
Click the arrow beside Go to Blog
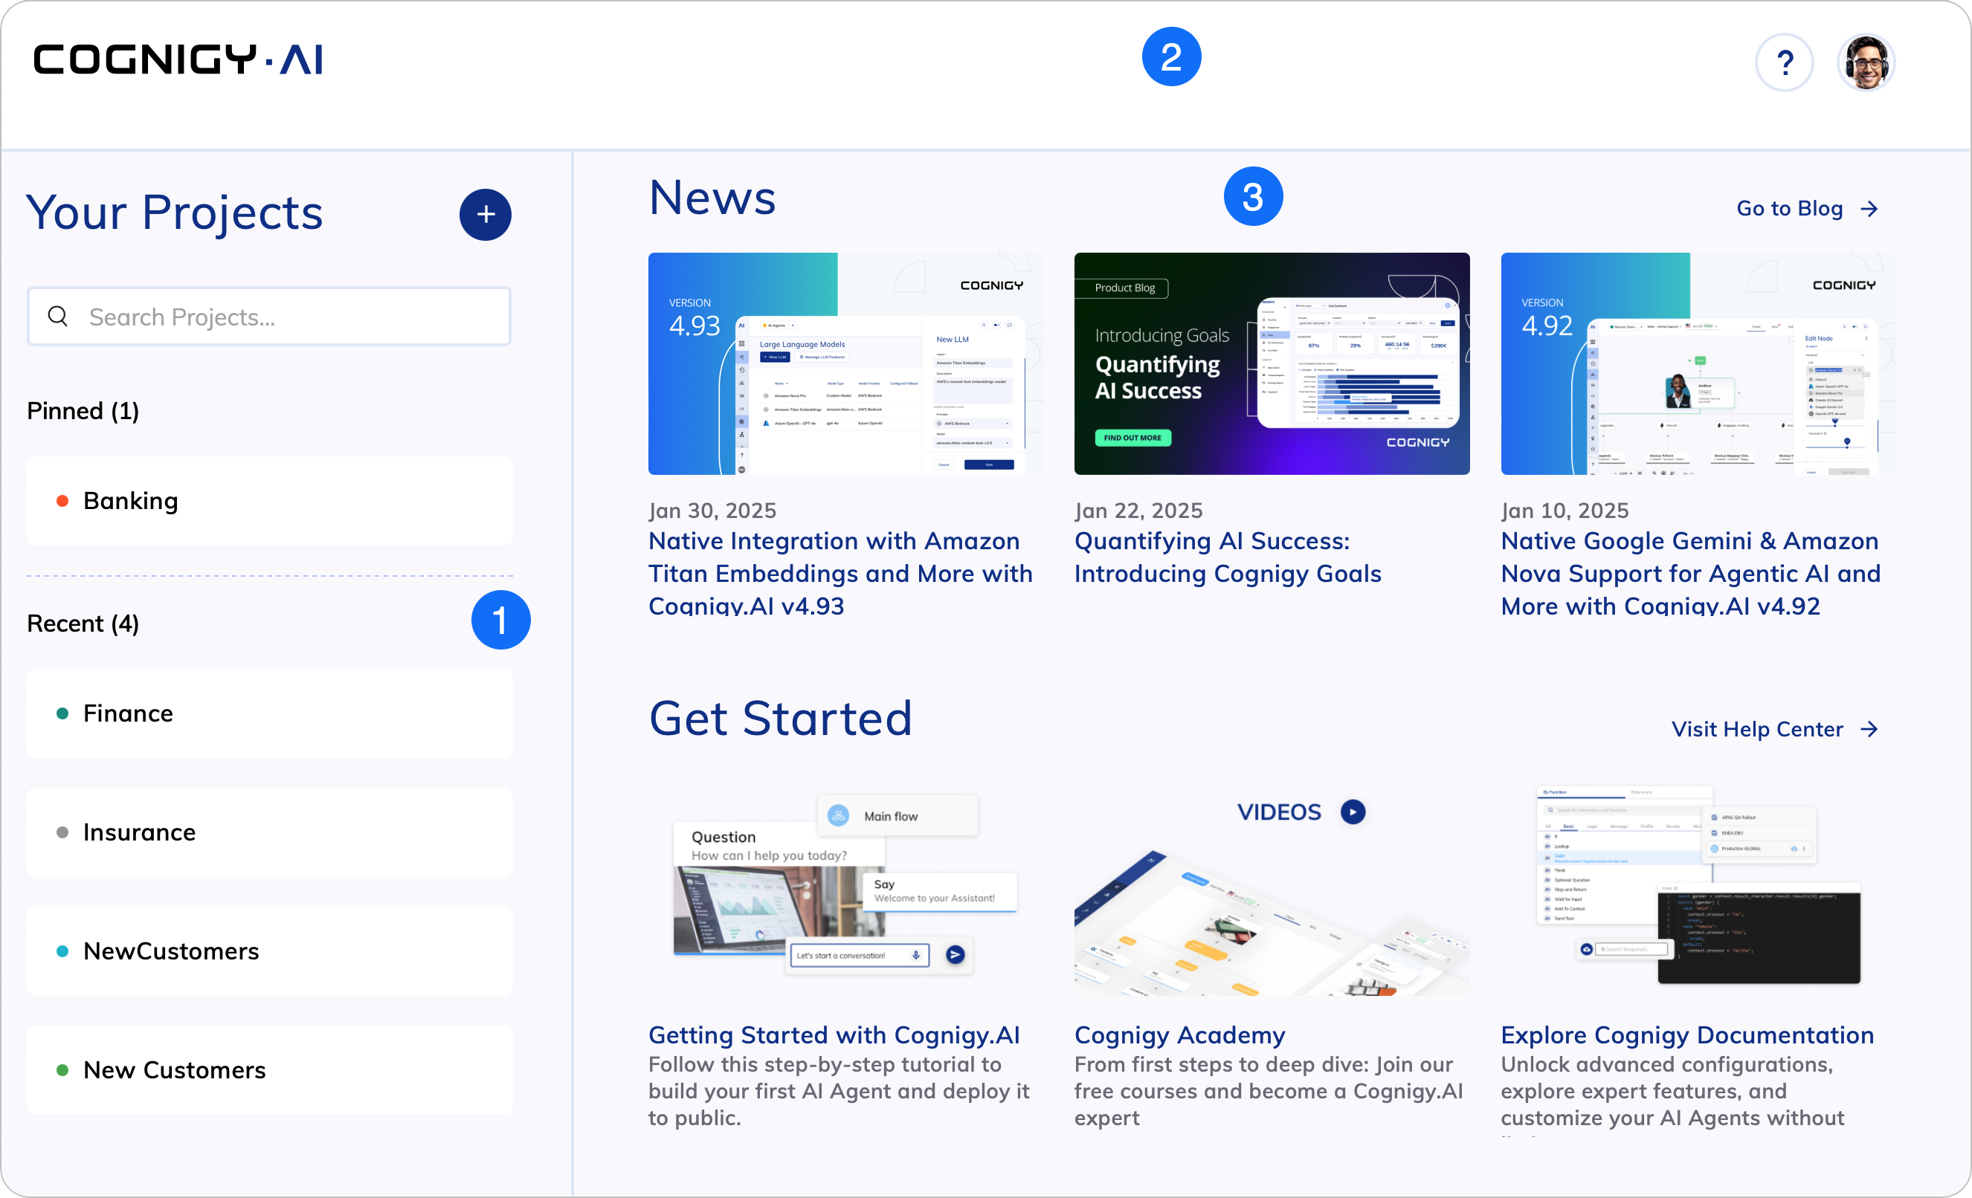pos(1869,209)
